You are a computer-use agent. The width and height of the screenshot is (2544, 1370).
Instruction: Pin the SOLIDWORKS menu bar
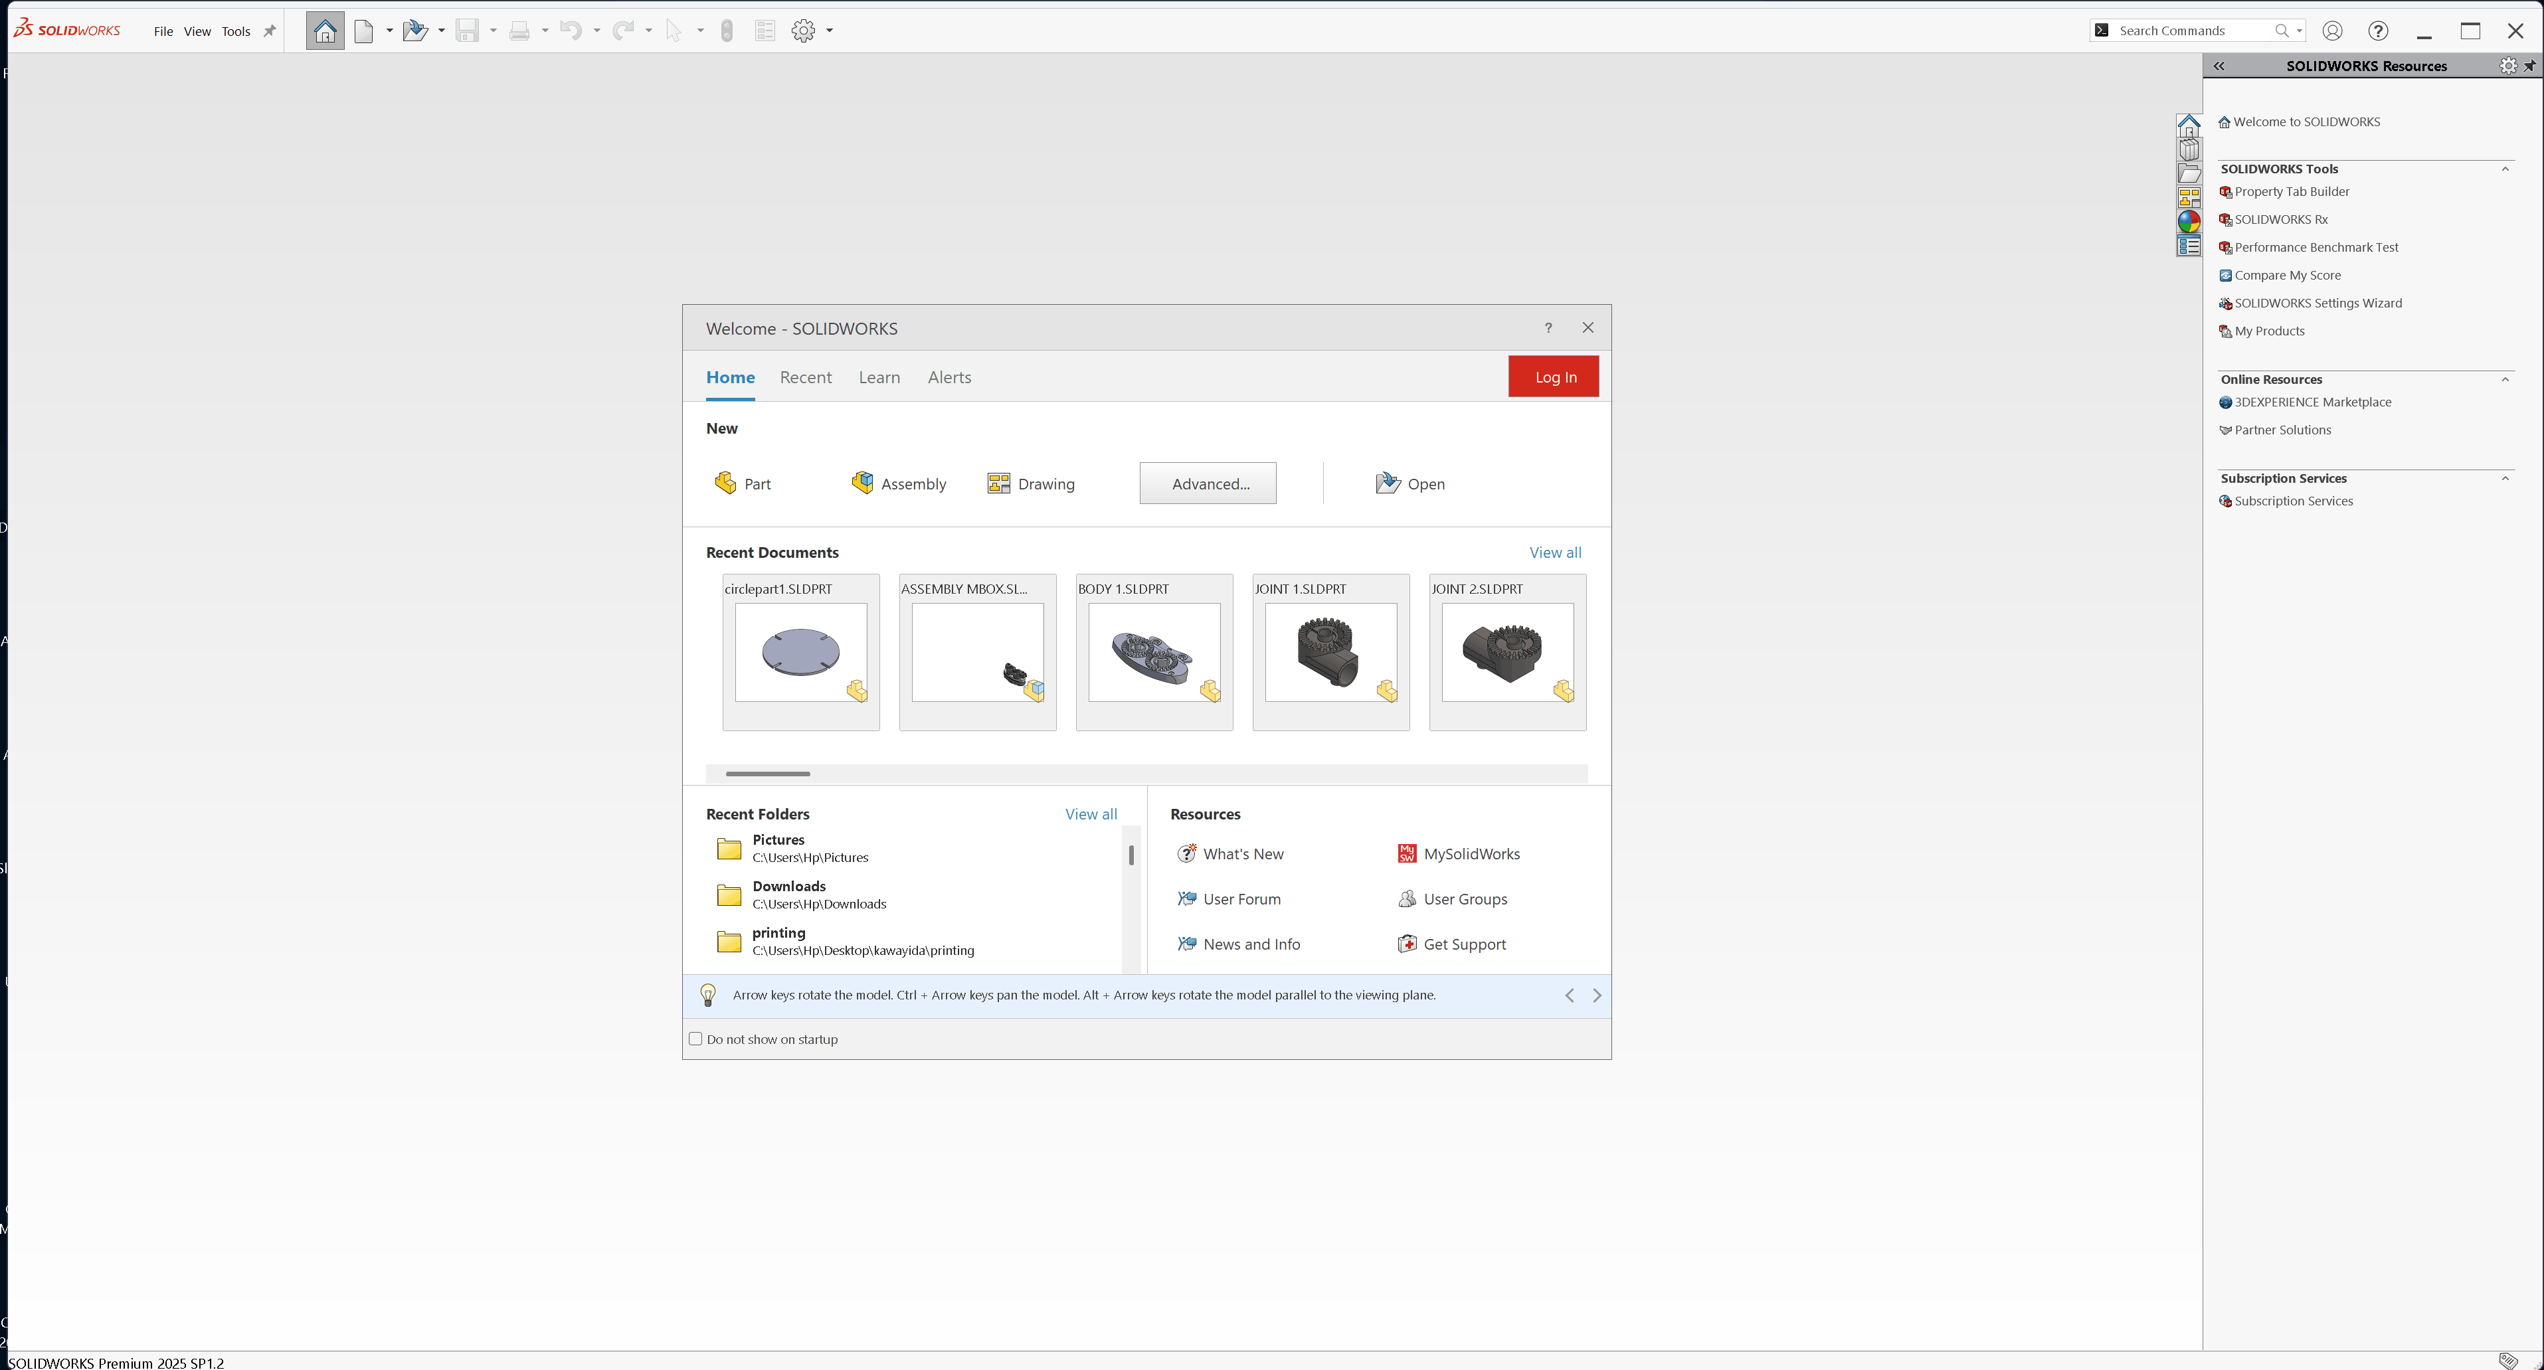(x=270, y=31)
